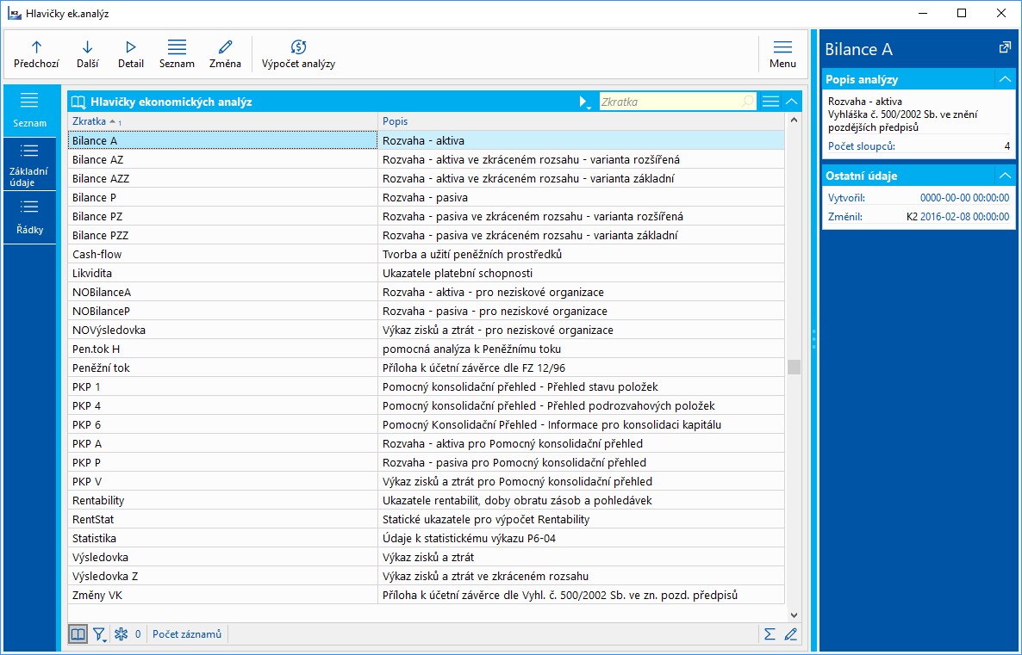Select the PKP V row

tap(427, 481)
